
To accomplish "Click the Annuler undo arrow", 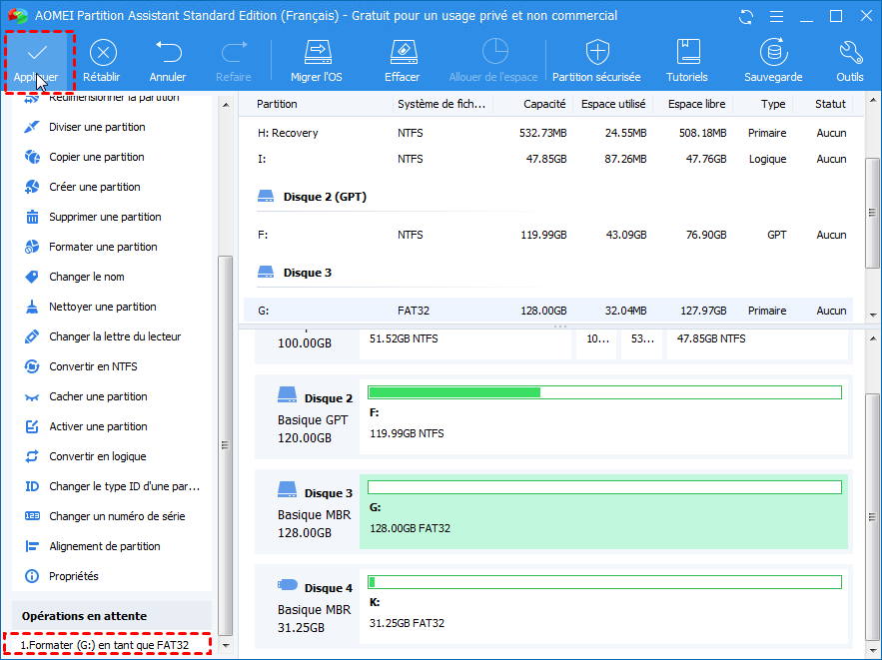I will tap(168, 61).
